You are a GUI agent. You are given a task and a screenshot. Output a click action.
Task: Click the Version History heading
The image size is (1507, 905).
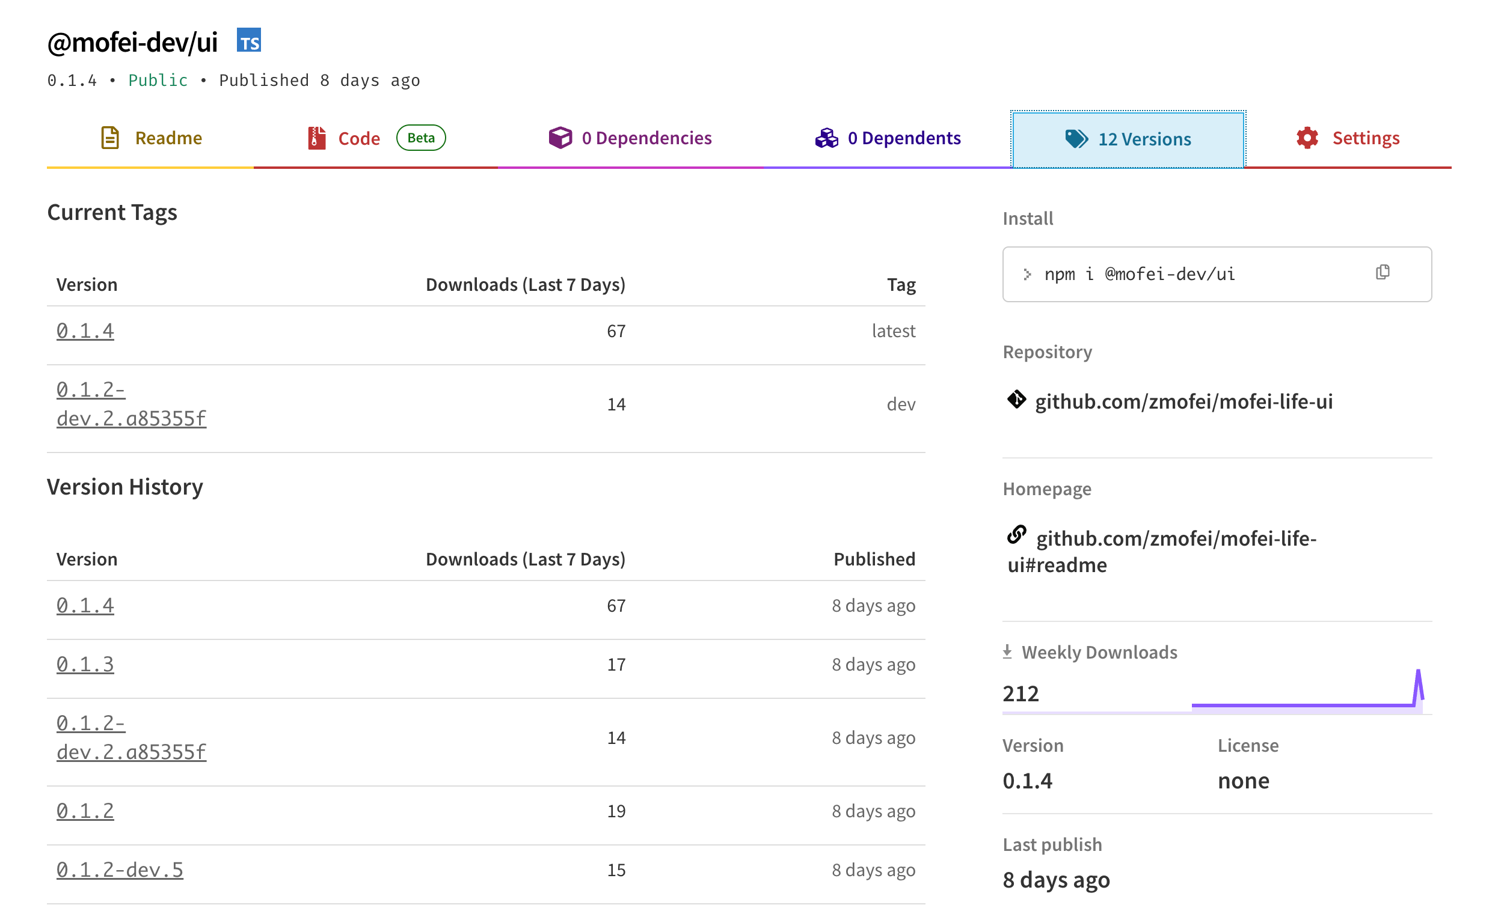coord(125,487)
